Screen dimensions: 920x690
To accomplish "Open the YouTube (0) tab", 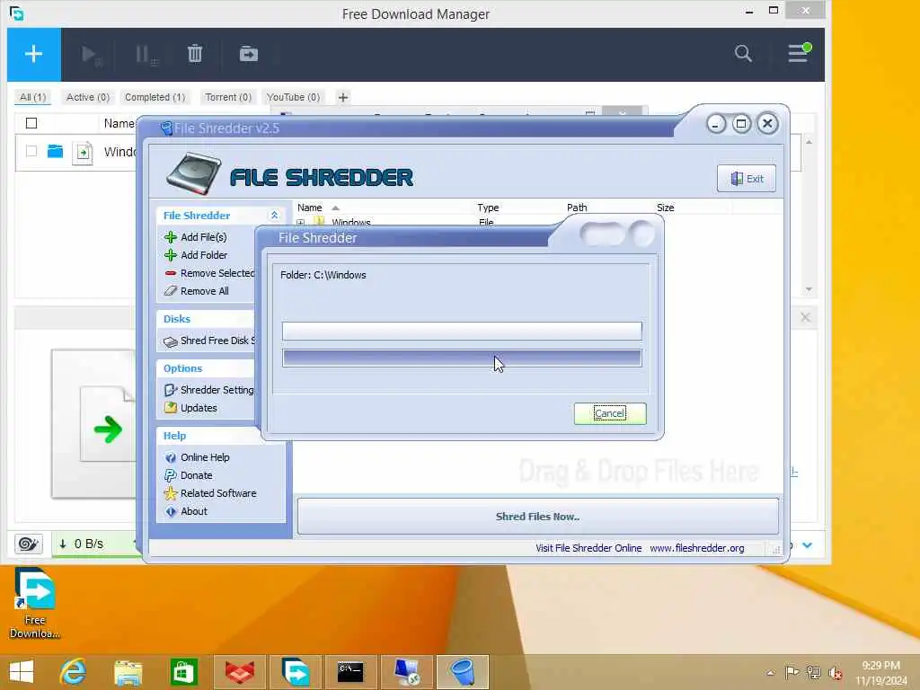I will click(294, 97).
